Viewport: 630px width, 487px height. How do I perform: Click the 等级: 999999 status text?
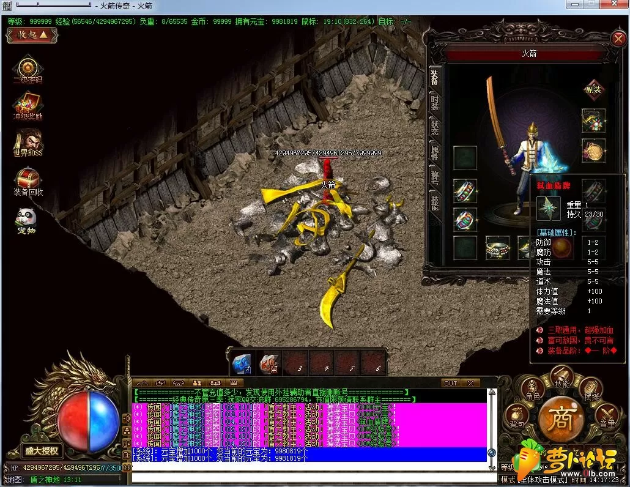[29, 21]
